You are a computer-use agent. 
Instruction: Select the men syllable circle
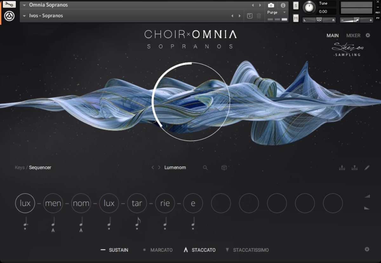click(x=53, y=203)
